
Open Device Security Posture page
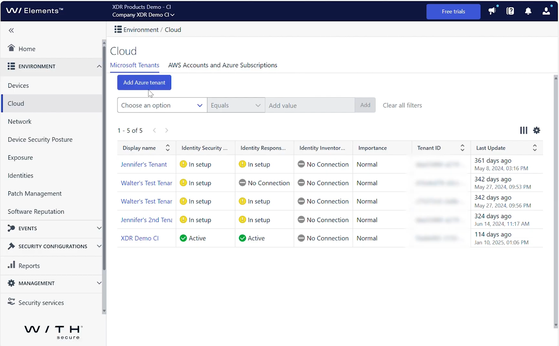pos(52,139)
